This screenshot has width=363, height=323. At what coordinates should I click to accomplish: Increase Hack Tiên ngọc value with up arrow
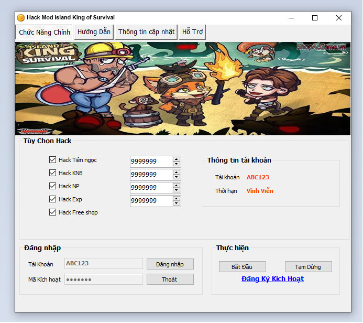(x=177, y=159)
